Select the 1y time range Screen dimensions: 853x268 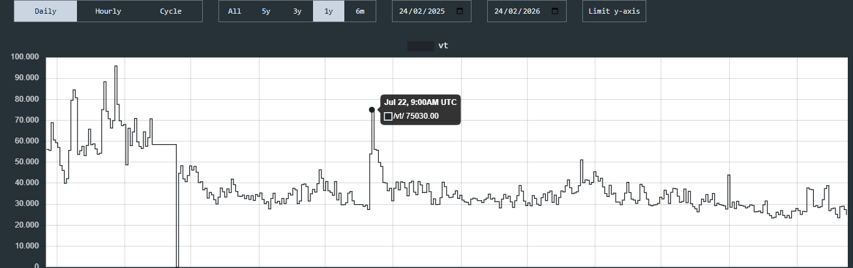pos(329,11)
